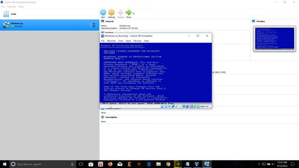Open the Windows xp machine list menu icon
Screen dimensions: 299x168
pyautogui.click(x=93, y=25)
